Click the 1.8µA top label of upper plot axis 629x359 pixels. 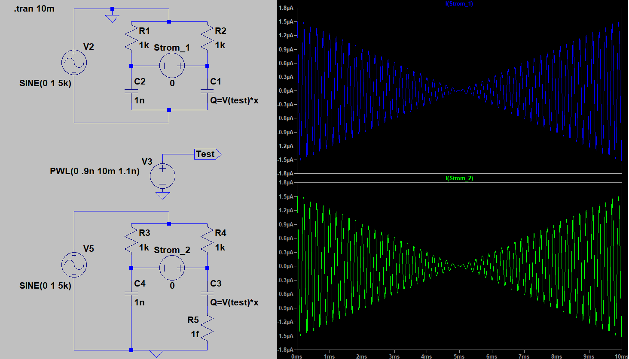tap(286, 8)
